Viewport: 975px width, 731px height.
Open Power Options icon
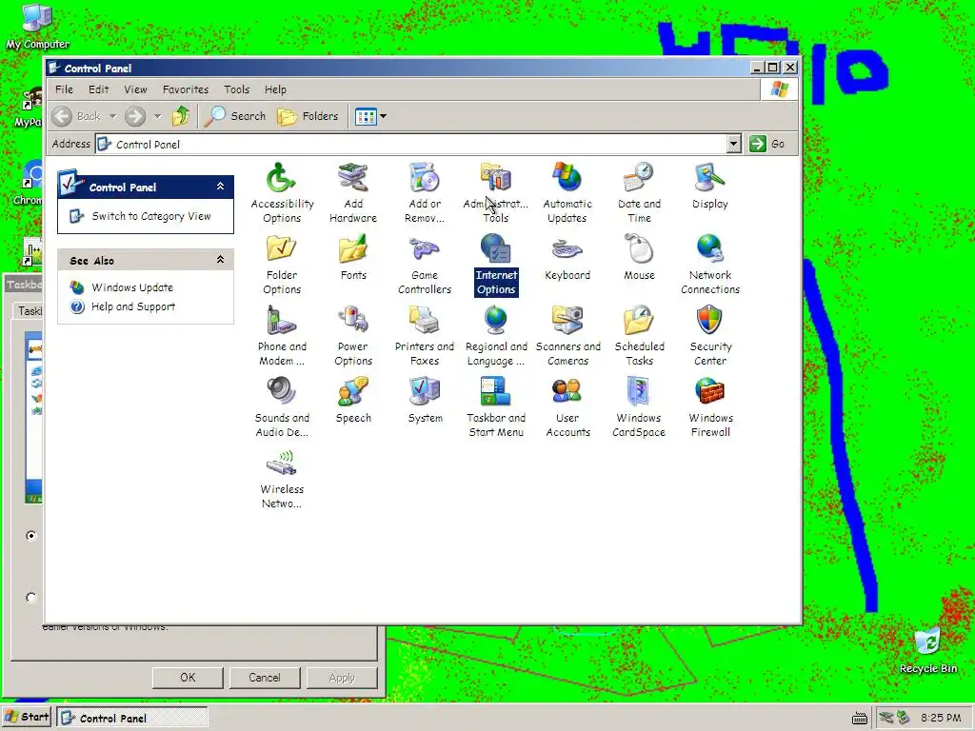click(353, 336)
